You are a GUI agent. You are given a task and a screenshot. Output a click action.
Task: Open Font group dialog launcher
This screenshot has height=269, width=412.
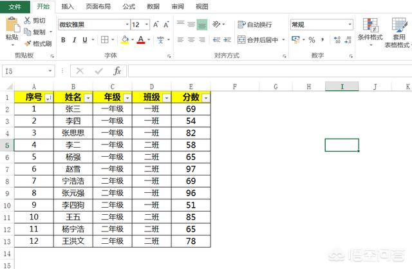click(x=169, y=56)
